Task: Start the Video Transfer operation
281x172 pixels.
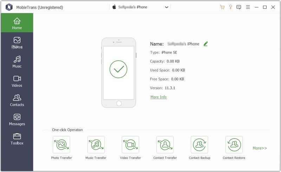Action: click(130, 145)
